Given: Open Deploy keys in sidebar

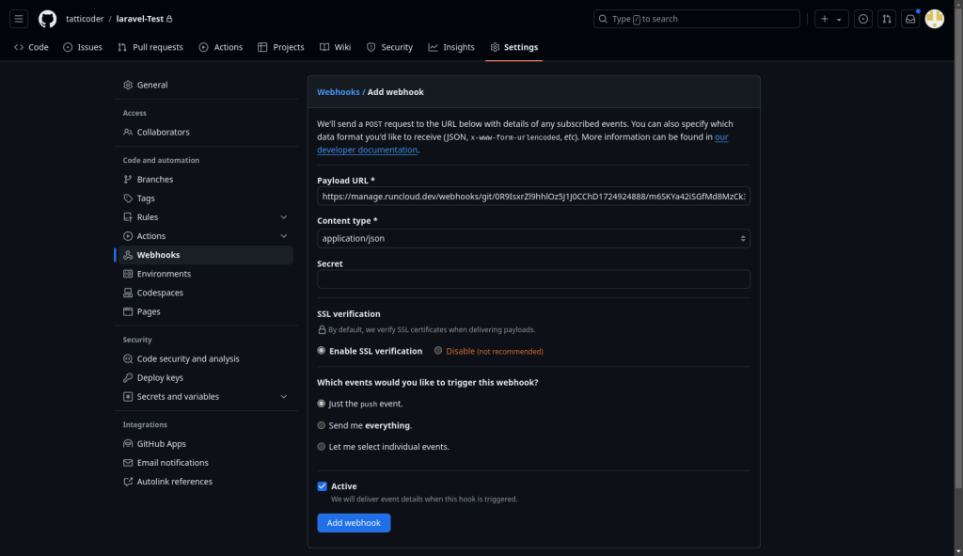Looking at the screenshot, I should coord(160,378).
